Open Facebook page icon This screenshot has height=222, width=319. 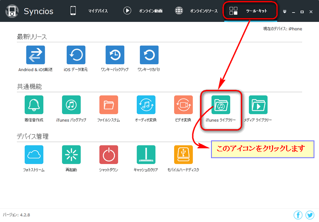click(298, 215)
